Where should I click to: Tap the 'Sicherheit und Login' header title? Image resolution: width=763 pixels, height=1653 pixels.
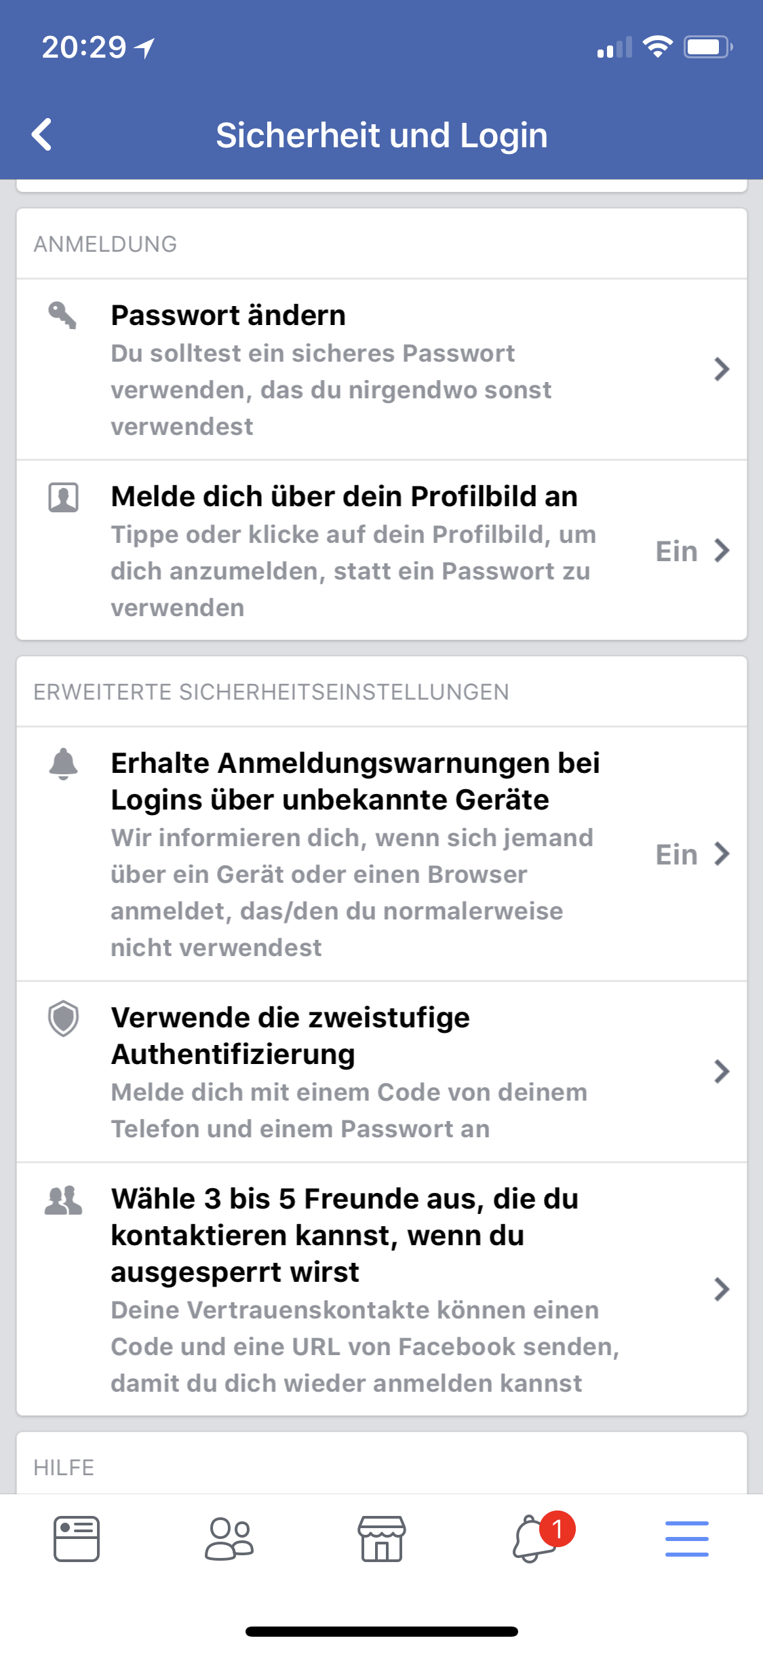tap(382, 135)
